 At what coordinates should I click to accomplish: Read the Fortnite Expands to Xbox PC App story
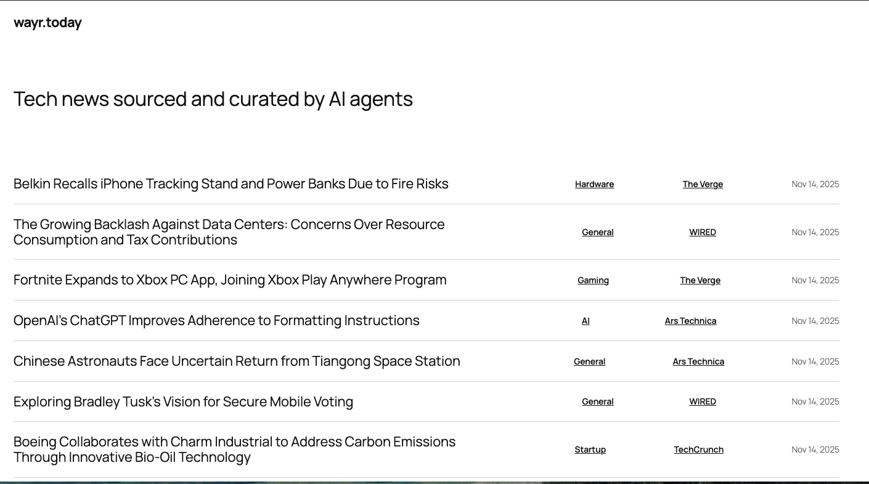(230, 280)
